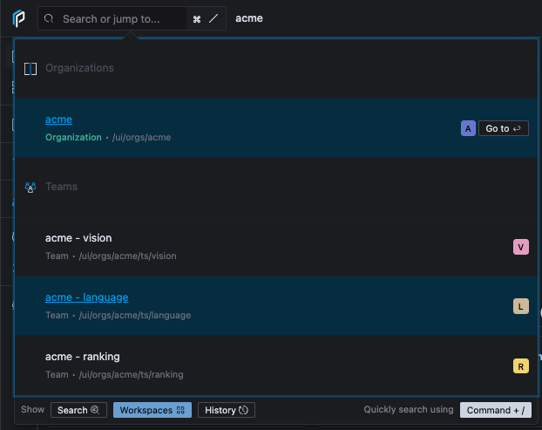Screen dimensions: 542x430
Task: Open the acme organization link
Action: tap(58, 119)
